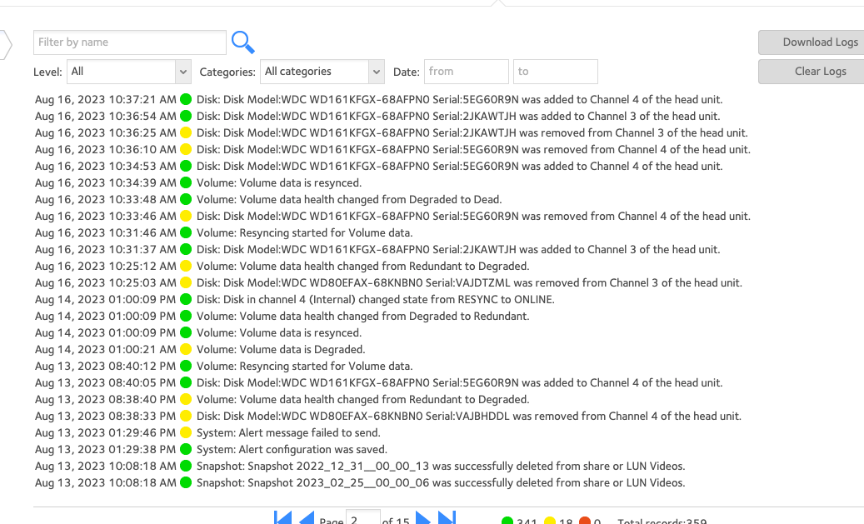864x524 pixels.
Task: Open the Categories dropdown showing All categories
Action: 322,72
